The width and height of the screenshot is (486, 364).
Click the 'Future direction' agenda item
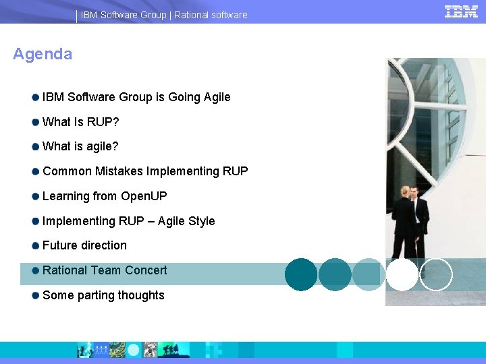(84, 245)
